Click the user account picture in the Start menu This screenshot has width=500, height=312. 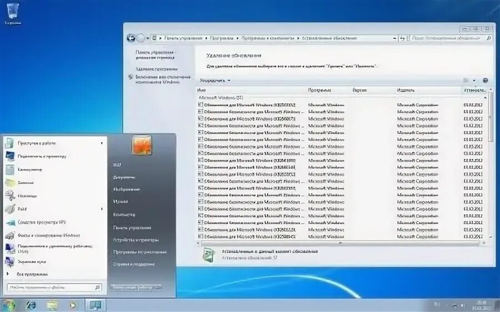point(142,145)
